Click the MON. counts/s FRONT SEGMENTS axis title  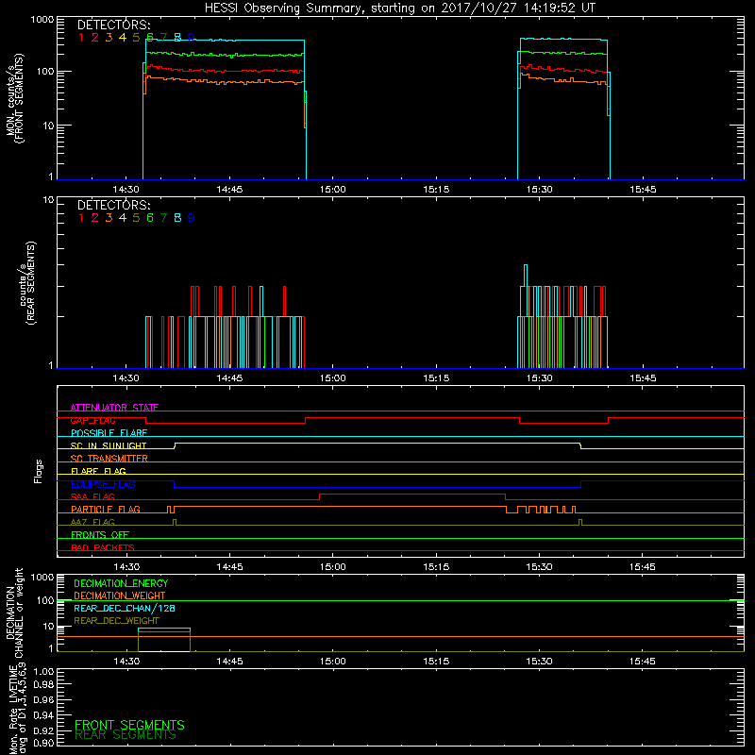[x=14, y=98]
